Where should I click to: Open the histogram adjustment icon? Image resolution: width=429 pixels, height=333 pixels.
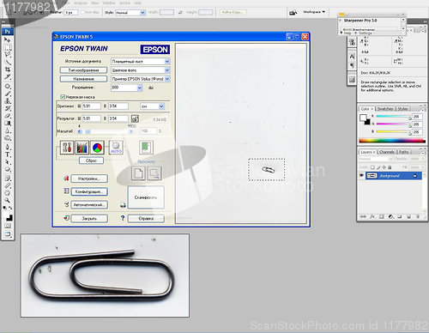(82, 148)
